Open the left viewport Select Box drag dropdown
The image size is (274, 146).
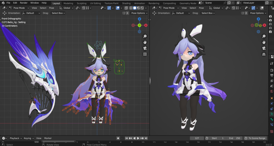(x=58, y=13)
